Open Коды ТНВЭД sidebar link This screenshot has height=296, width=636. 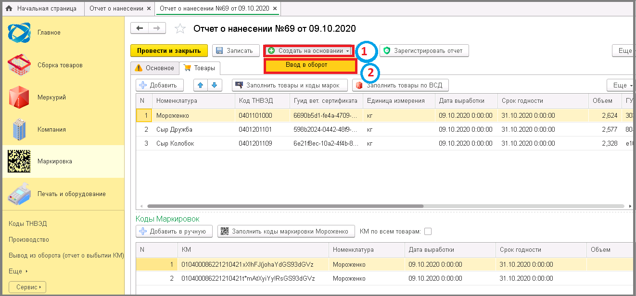tap(28, 223)
